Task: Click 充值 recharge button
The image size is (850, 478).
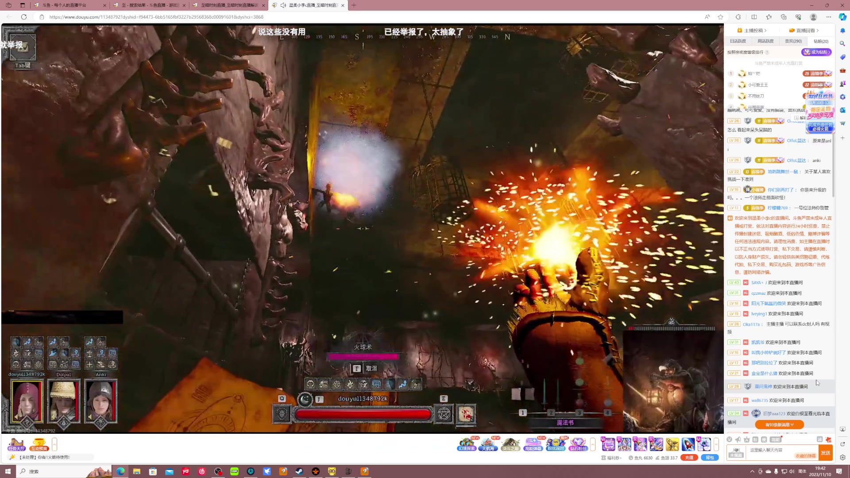Action: click(689, 458)
